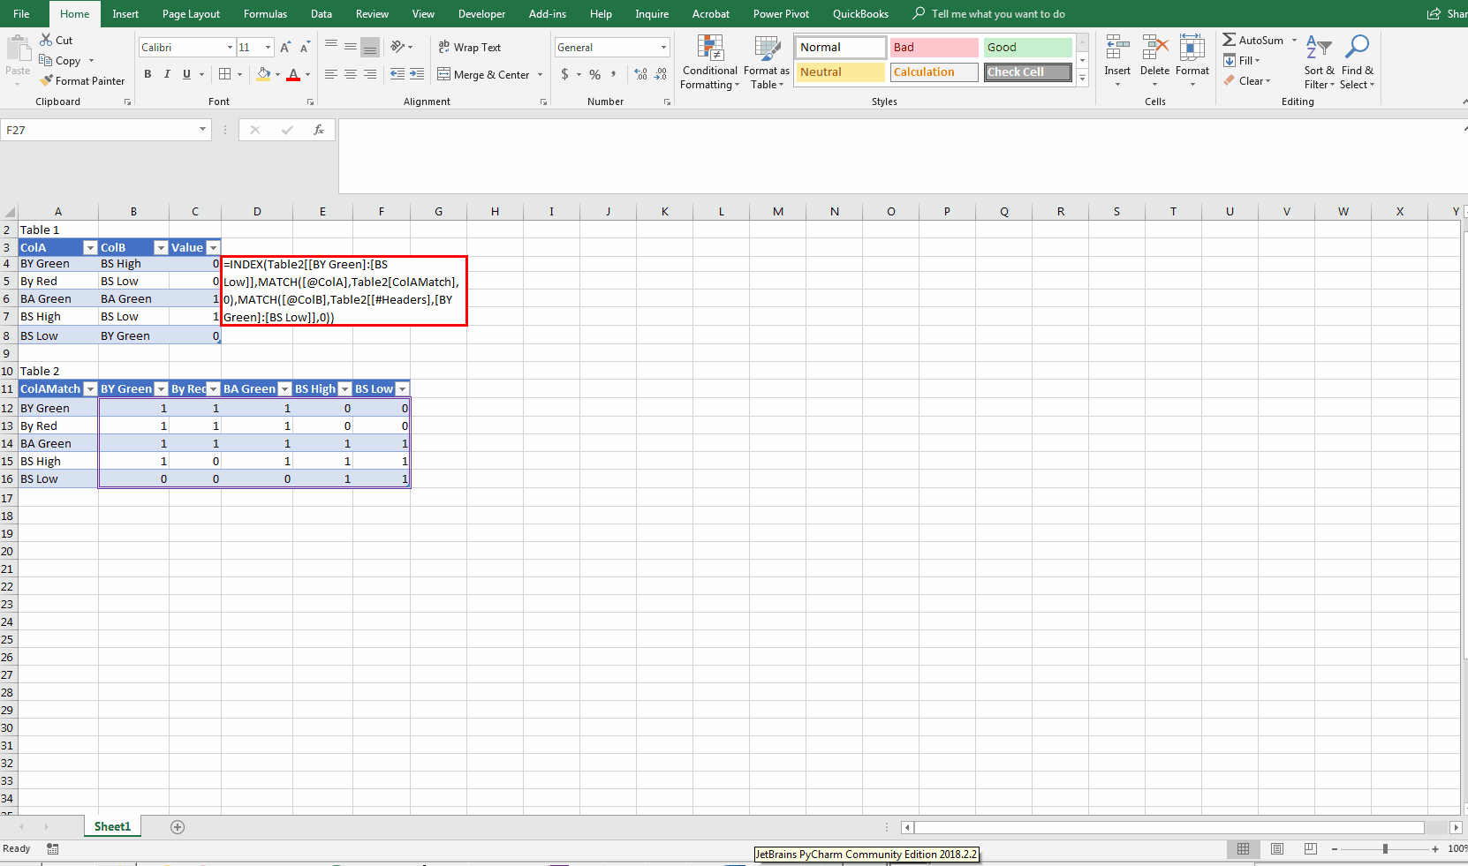Toggle italic formatting
The width and height of the screenshot is (1468, 866).
(x=167, y=74)
